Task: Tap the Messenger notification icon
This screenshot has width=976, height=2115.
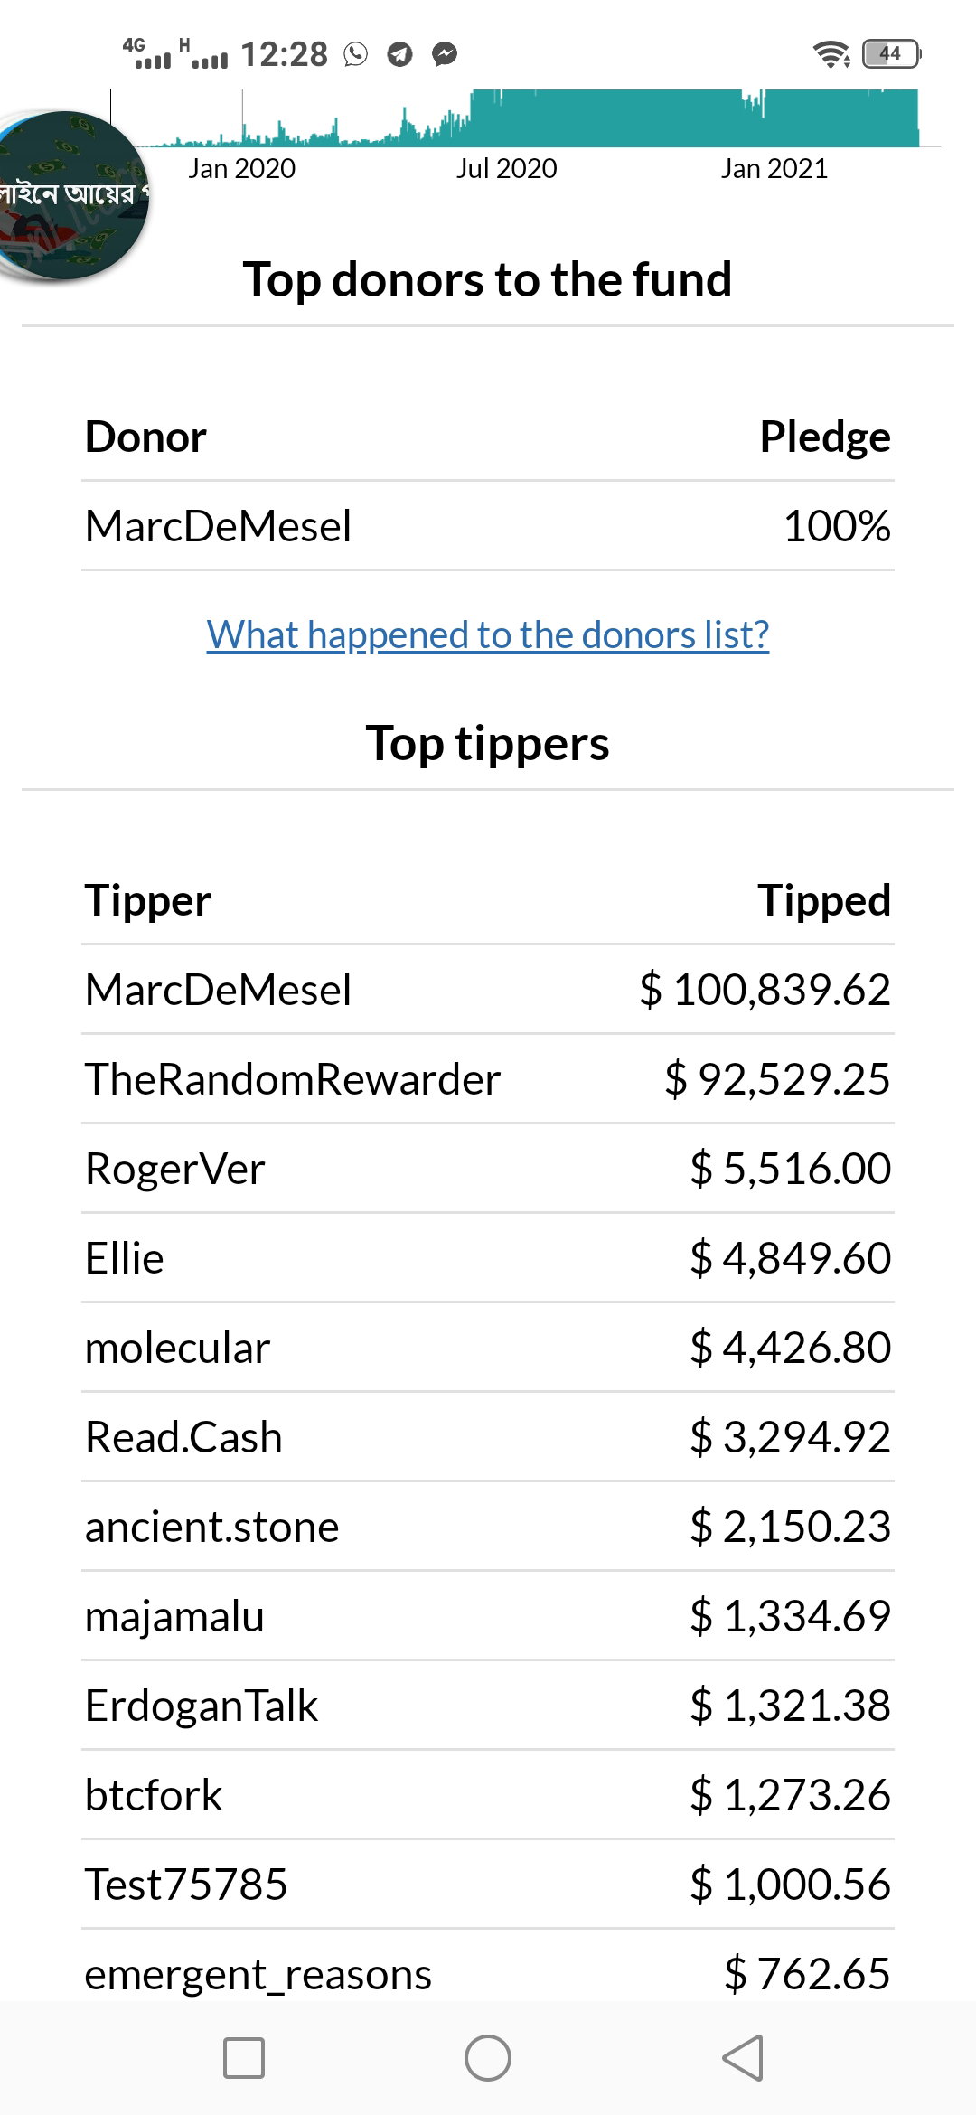Action: click(445, 54)
